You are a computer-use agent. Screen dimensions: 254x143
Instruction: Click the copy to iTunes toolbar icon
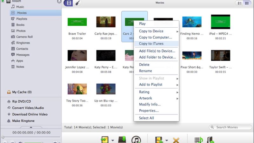click(136, 140)
